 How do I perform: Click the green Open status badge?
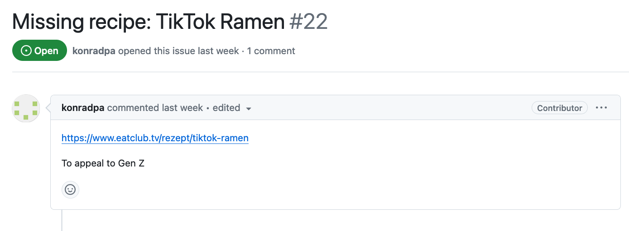(x=39, y=51)
